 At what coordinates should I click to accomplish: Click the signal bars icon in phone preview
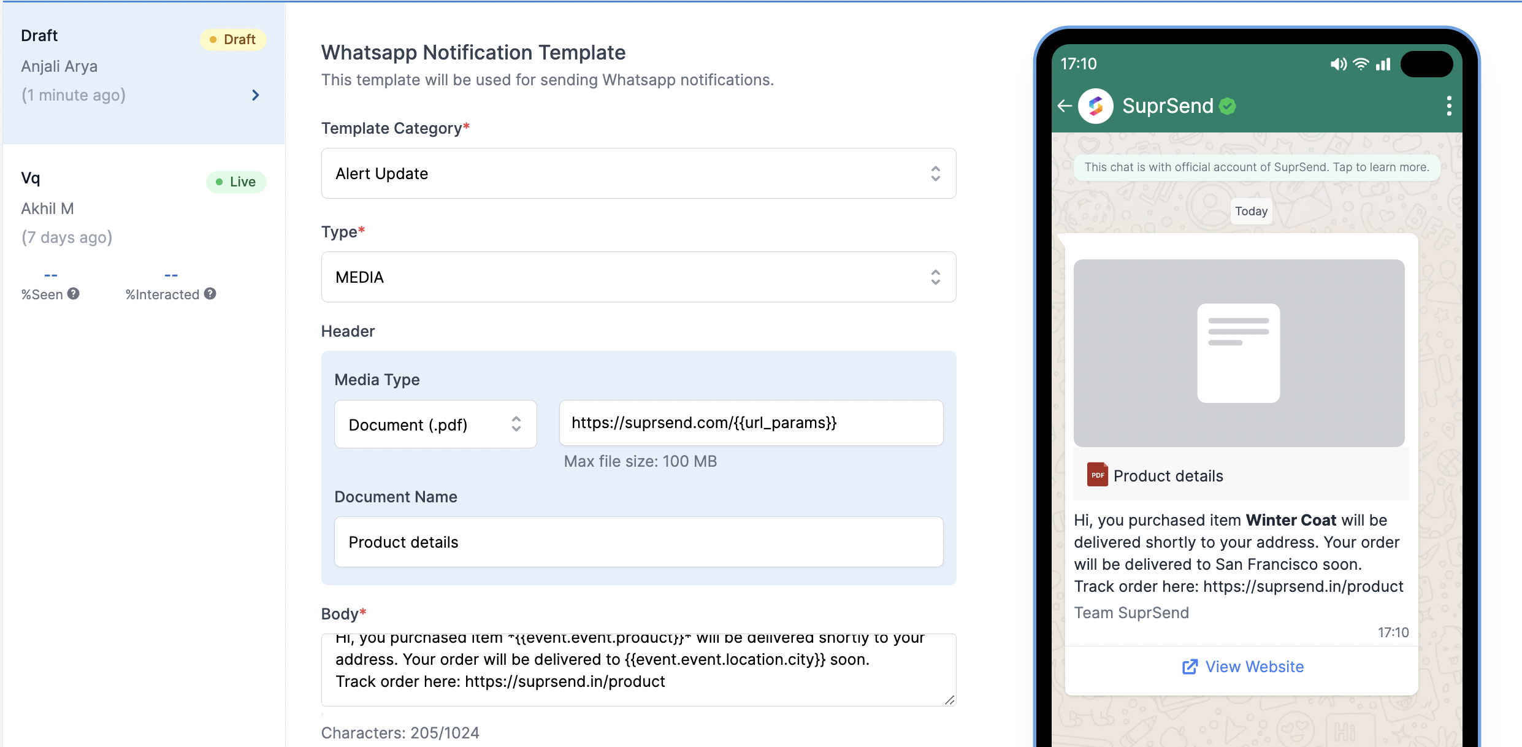tap(1383, 64)
